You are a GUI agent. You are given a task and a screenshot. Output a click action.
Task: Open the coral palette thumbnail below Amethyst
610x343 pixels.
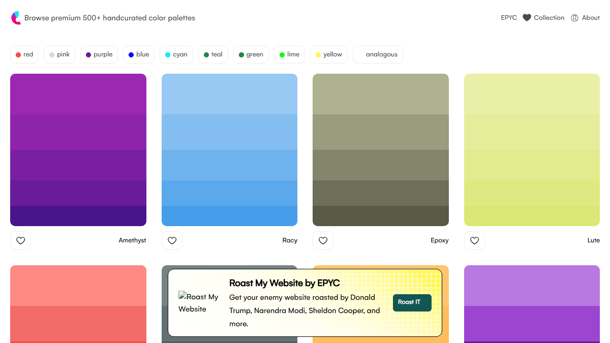coord(78,304)
